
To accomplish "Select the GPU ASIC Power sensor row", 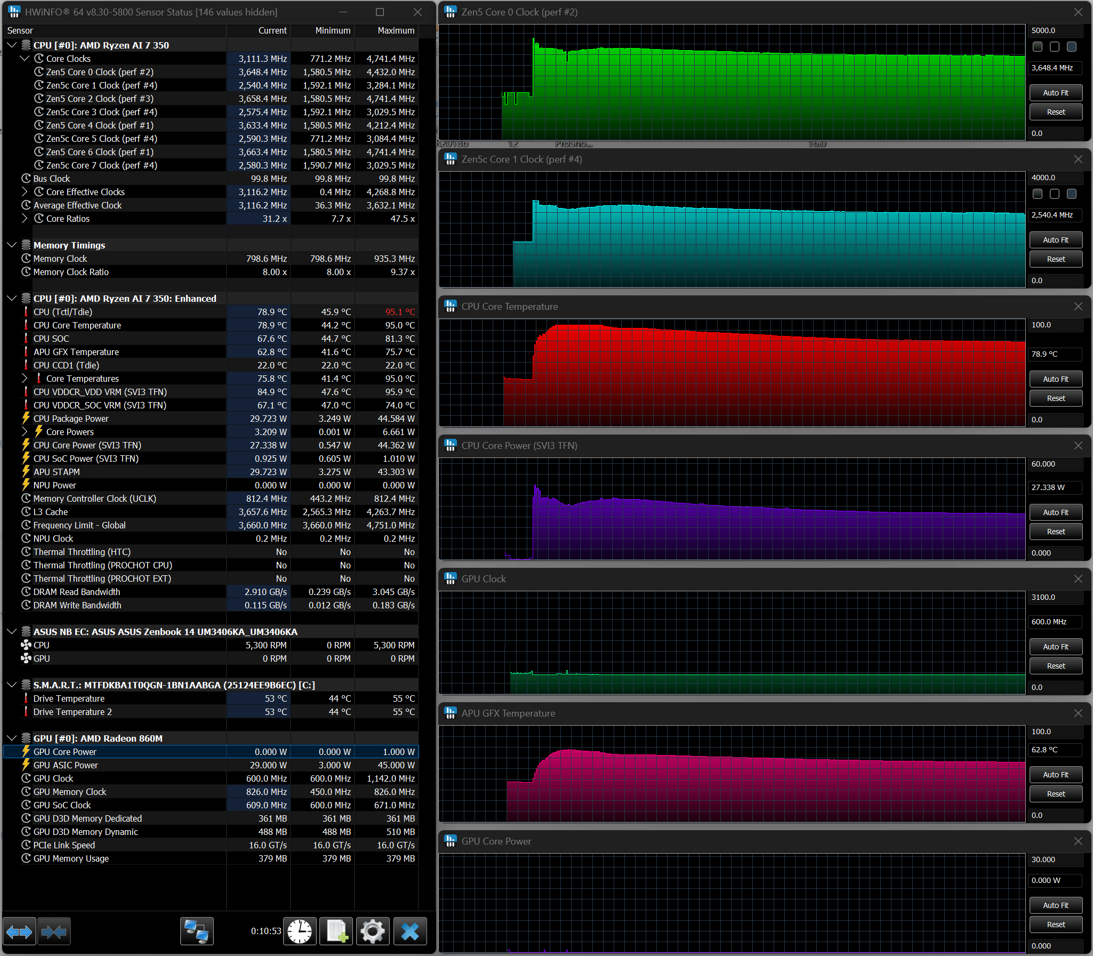I will point(66,765).
